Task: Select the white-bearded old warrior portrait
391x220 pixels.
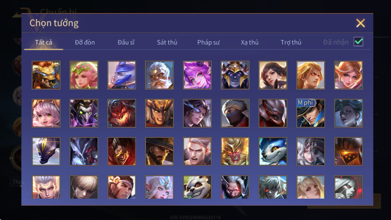Action: 159,75
